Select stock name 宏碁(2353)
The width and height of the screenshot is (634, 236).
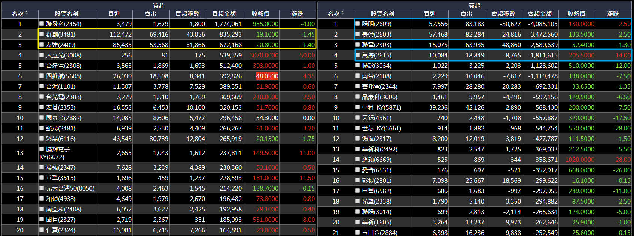(61, 107)
